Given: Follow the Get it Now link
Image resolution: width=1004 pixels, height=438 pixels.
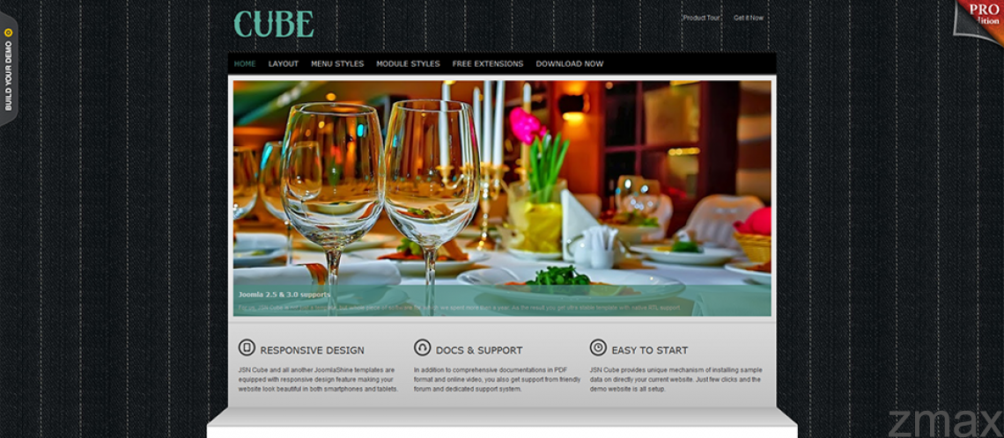Looking at the screenshot, I should [749, 18].
